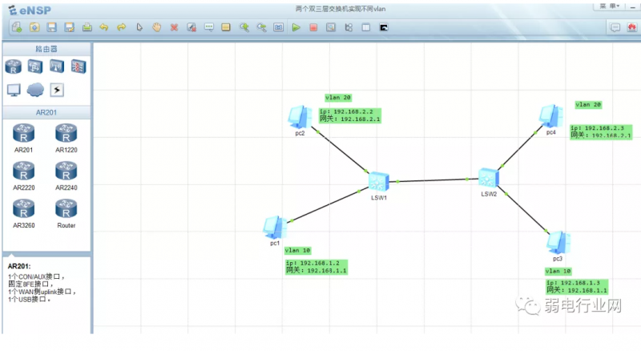Viewport: 641px width, 351px height.
Task: Stop devices with the red square icon
Action: (x=313, y=27)
